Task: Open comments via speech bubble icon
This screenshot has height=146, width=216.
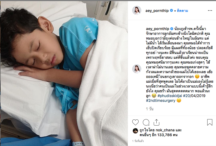Action: click(146, 122)
